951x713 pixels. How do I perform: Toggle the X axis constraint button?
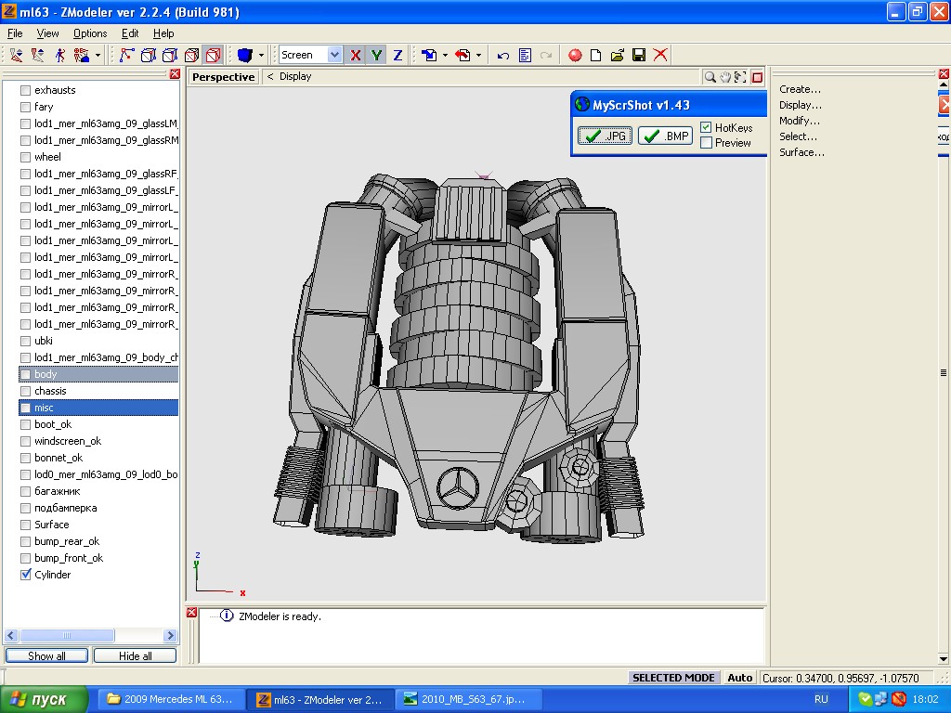356,55
